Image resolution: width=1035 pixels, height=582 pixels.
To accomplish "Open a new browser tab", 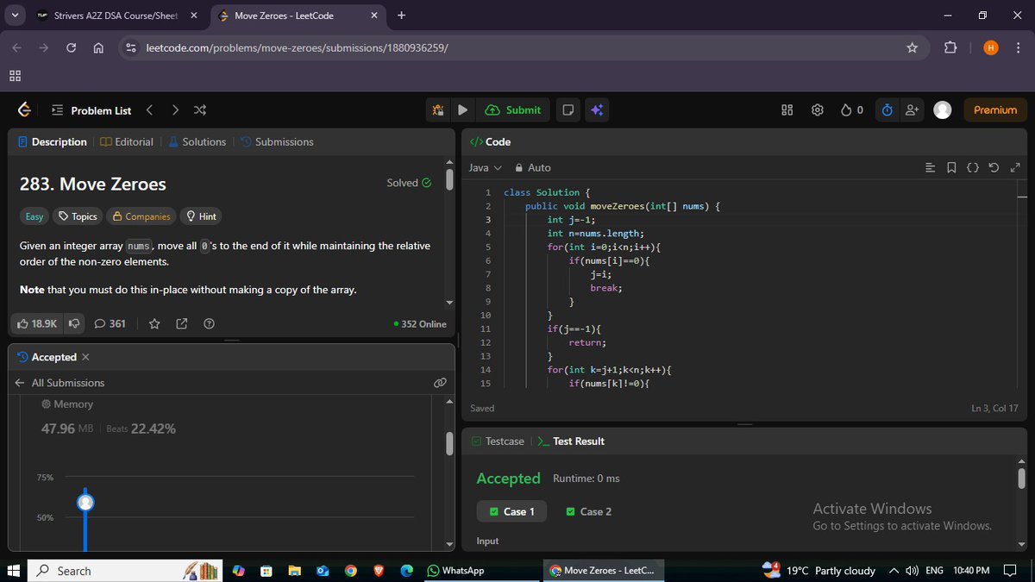I will click(x=402, y=16).
